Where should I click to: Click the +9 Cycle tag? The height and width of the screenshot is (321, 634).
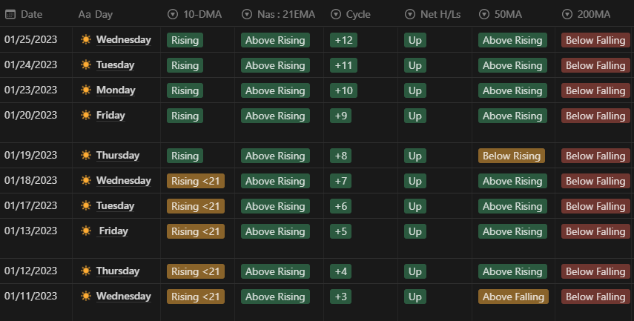pos(341,116)
